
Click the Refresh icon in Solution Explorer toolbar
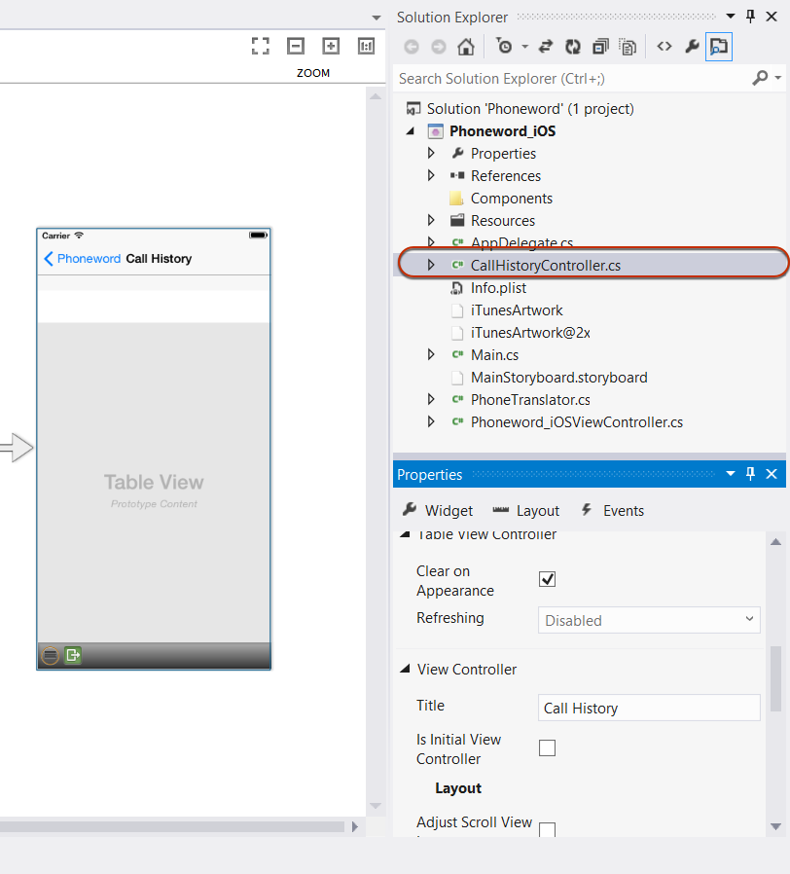[x=573, y=46]
